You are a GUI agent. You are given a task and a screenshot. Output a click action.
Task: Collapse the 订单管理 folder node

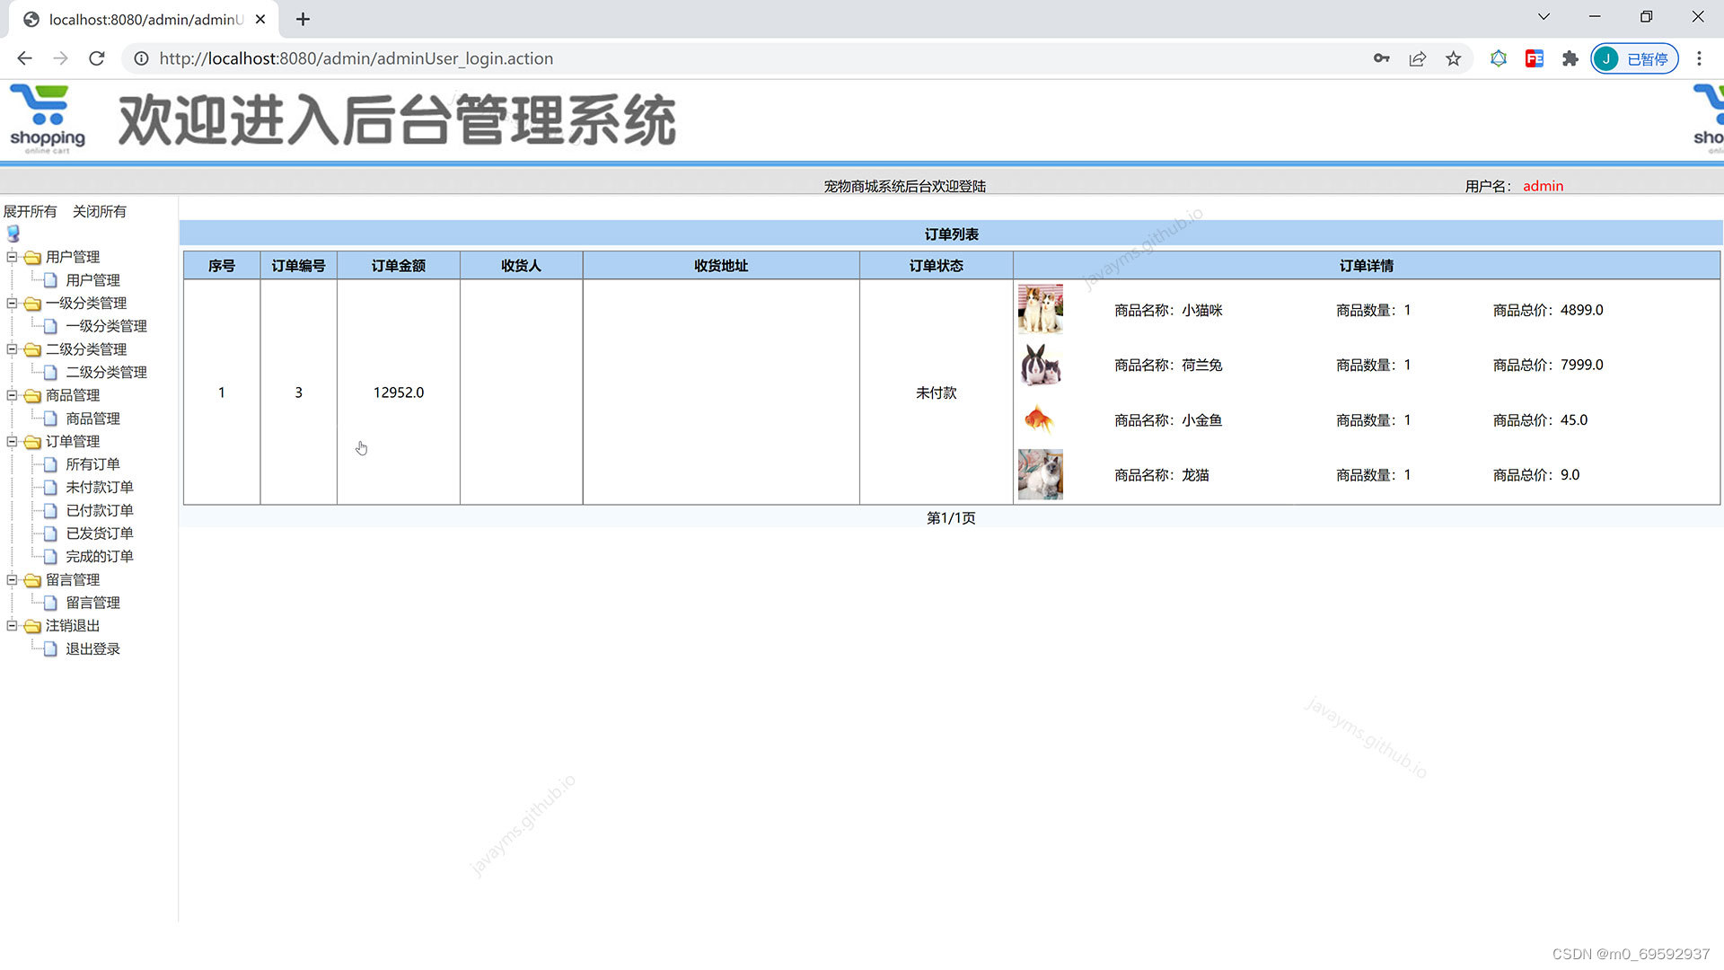[x=13, y=441]
